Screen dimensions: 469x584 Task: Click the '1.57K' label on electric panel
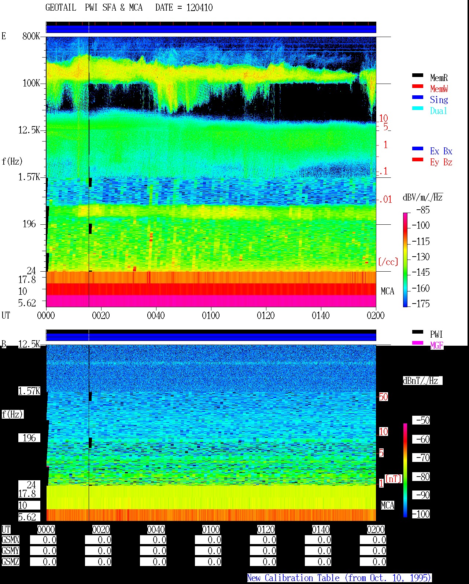tap(29, 177)
